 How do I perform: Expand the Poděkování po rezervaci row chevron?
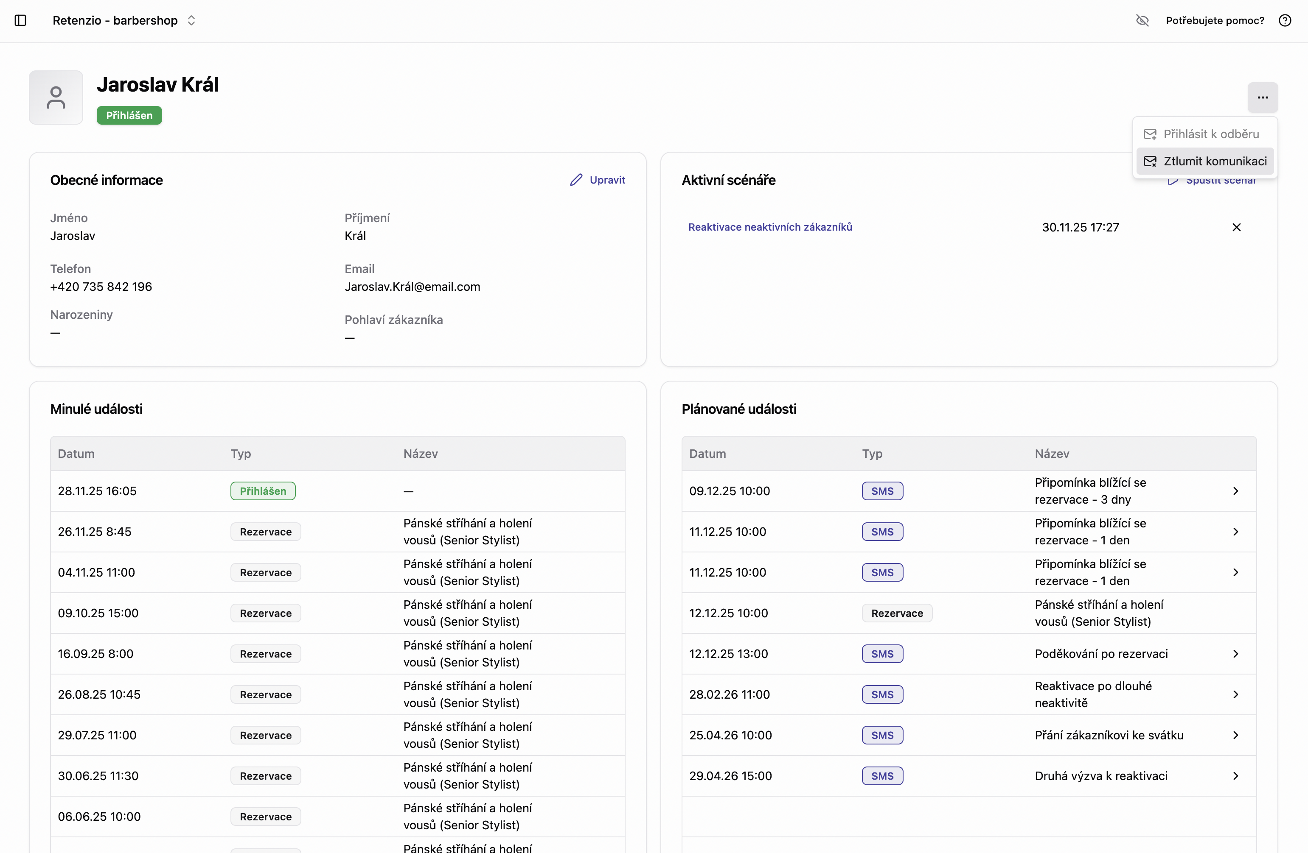pyautogui.click(x=1235, y=654)
